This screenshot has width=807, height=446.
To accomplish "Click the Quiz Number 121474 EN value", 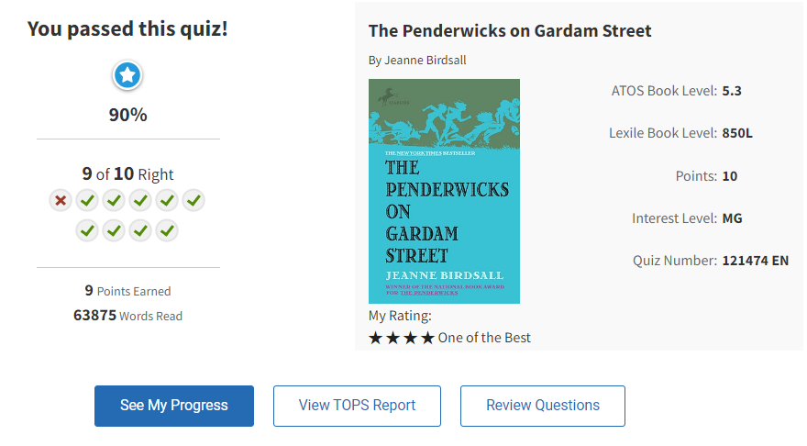I will click(x=755, y=261).
